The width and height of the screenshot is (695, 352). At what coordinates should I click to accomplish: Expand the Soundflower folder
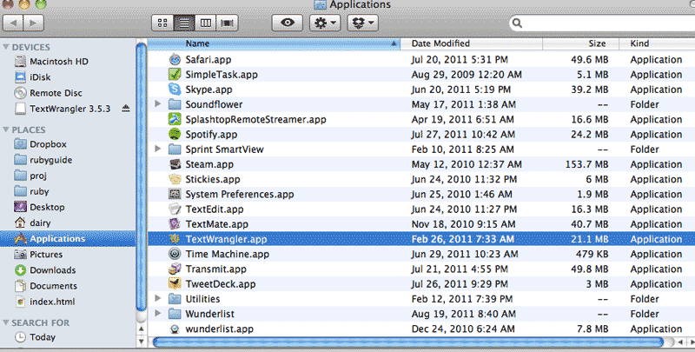[158, 104]
